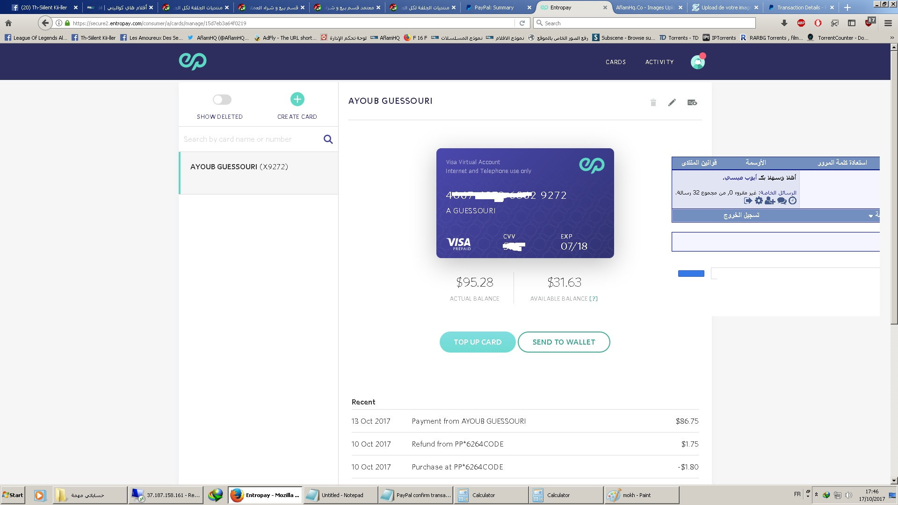Click the Firefox downloads arrow icon
This screenshot has height=505, width=898.
784,23
